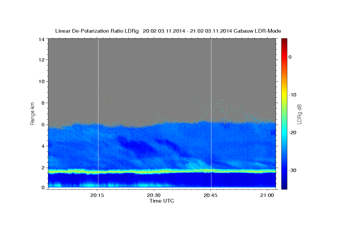The image size is (341, 227).
Task: Click the 20:15 time axis label
Action: (97, 196)
